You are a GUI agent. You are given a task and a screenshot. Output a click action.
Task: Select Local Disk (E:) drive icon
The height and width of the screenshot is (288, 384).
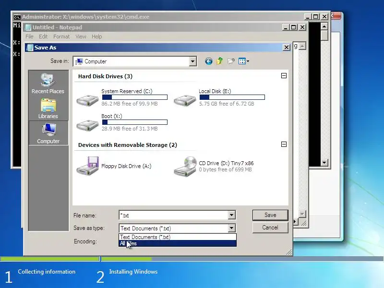185,100
